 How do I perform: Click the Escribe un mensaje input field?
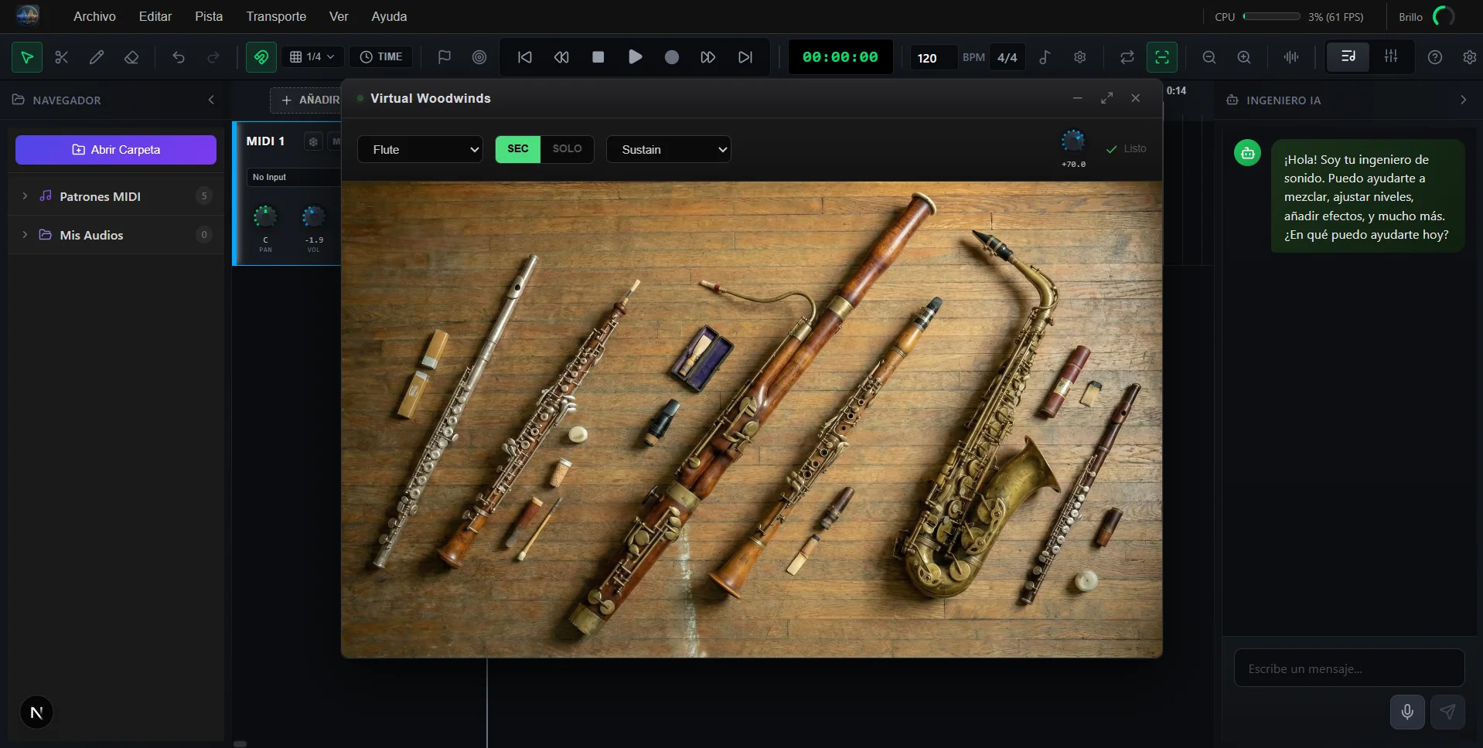(x=1348, y=668)
